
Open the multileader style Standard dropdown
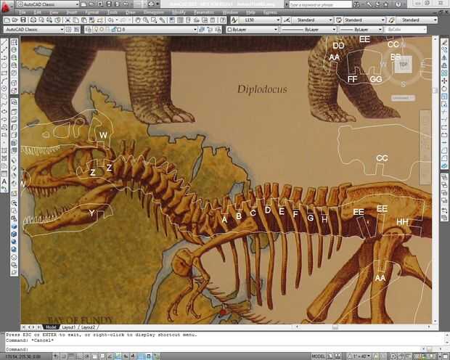(x=417, y=20)
